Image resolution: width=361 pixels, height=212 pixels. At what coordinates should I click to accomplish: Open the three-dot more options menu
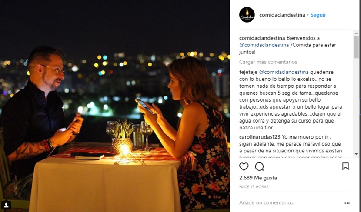tap(347, 203)
